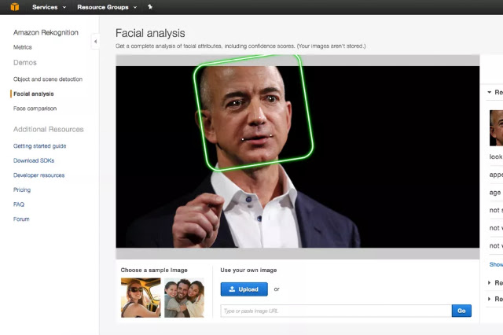Expand the second collapsed results section

click(x=489, y=282)
